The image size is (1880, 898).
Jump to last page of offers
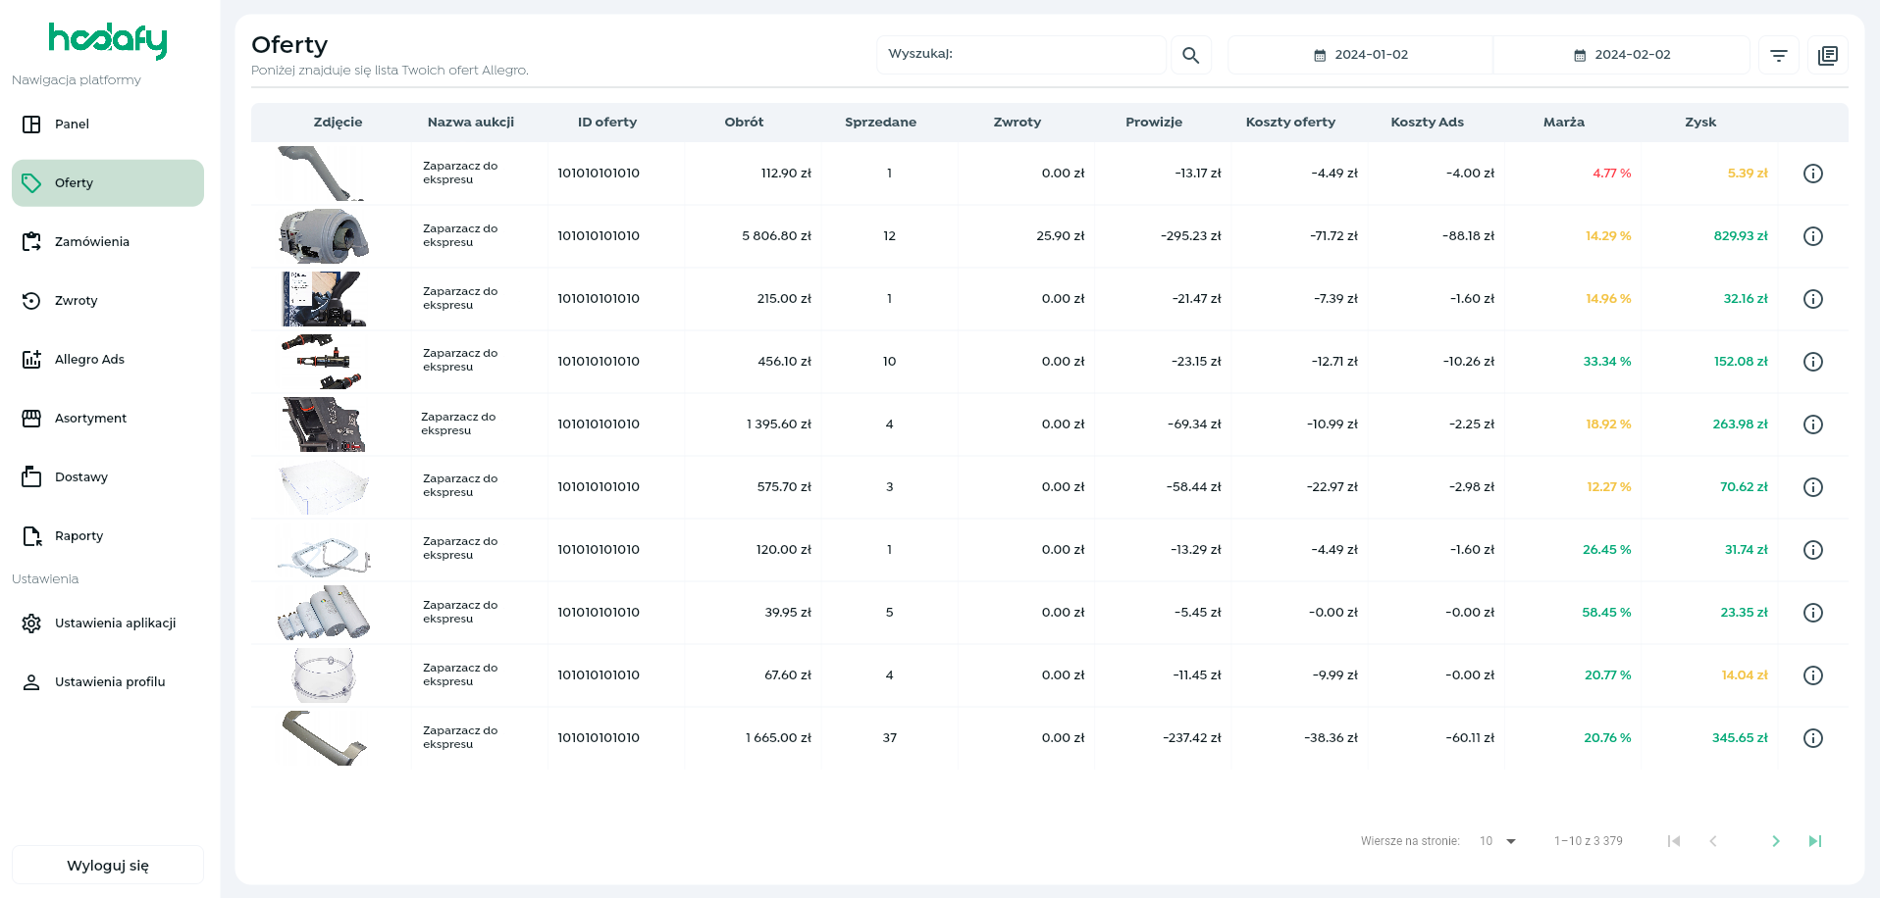[x=1814, y=841]
